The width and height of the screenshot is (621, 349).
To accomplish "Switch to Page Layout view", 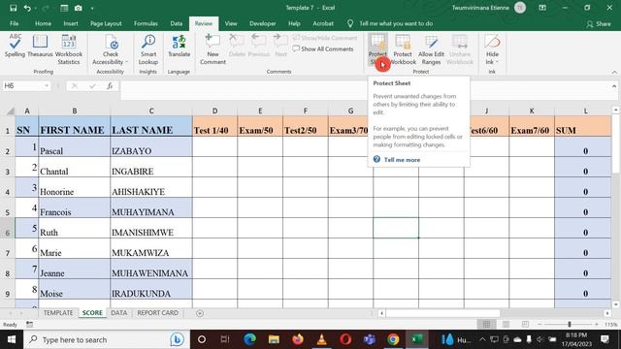I will (506, 325).
